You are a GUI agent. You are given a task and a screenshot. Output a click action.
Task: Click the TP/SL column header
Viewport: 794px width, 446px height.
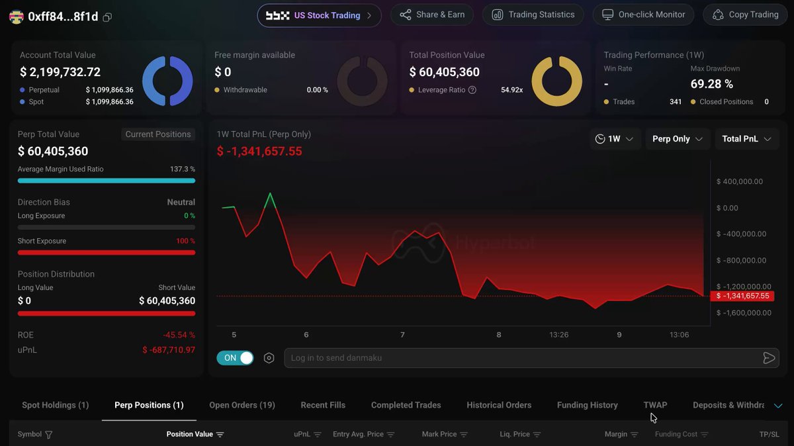coord(770,434)
